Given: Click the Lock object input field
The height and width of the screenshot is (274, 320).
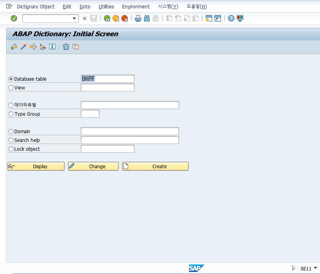Looking at the screenshot, I should (x=107, y=149).
